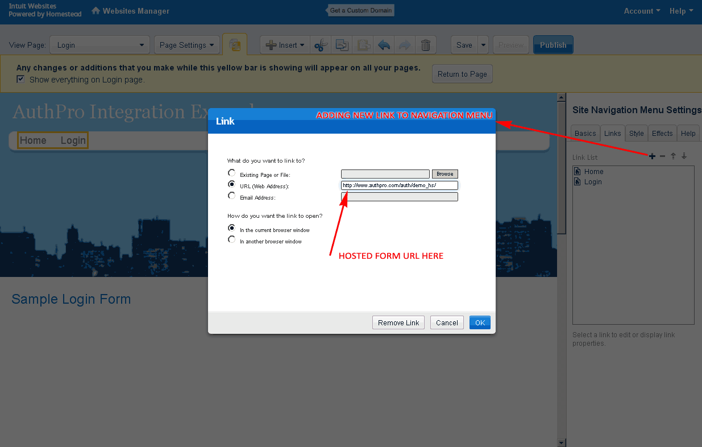
Task: Click the page icon beside Login in Link List
Action: pyautogui.click(x=578, y=181)
